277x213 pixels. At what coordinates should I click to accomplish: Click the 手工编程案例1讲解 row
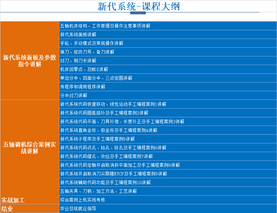[113, 104]
